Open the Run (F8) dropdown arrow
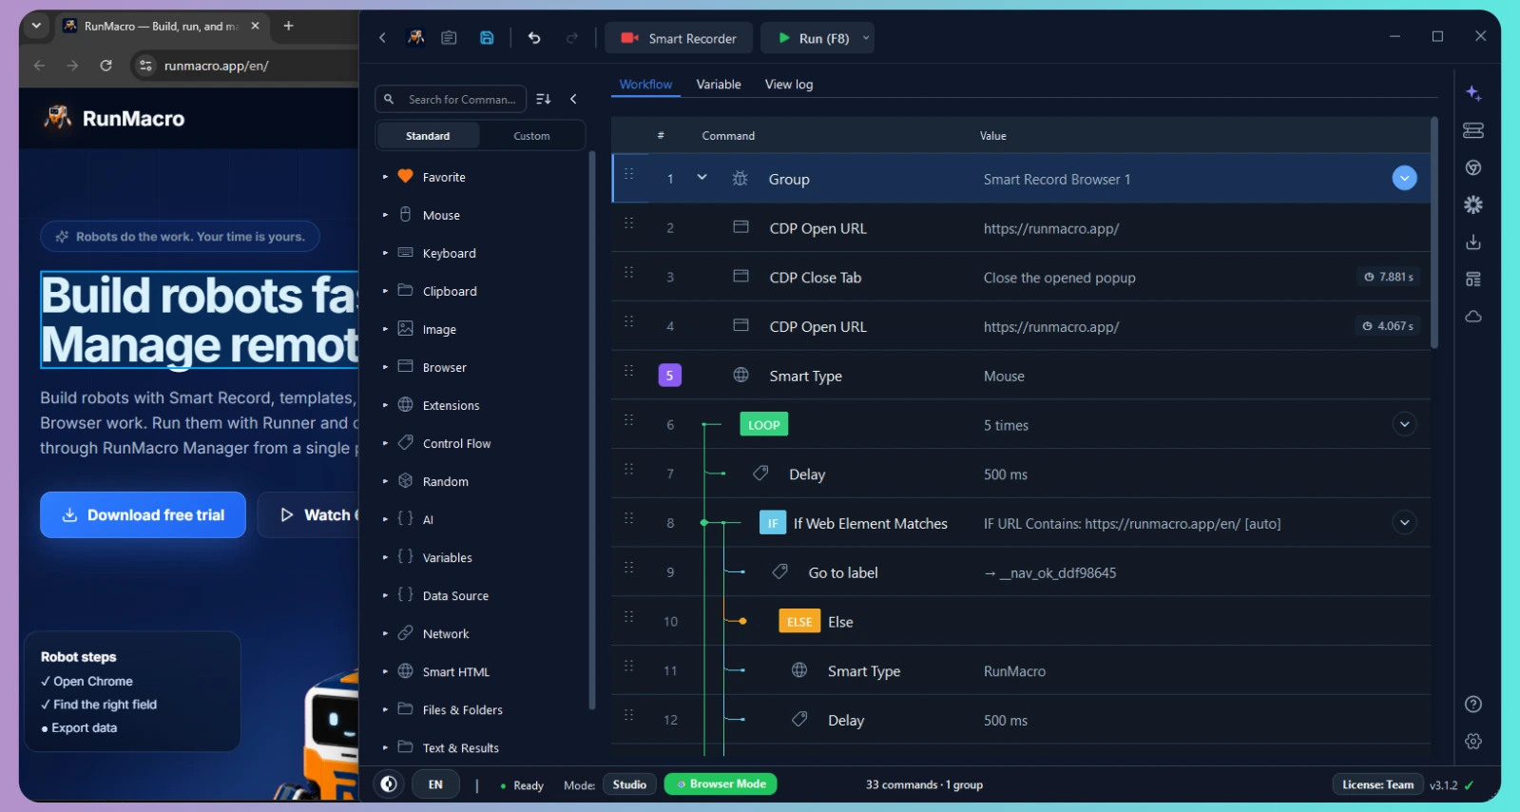 pyautogui.click(x=866, y=38)
